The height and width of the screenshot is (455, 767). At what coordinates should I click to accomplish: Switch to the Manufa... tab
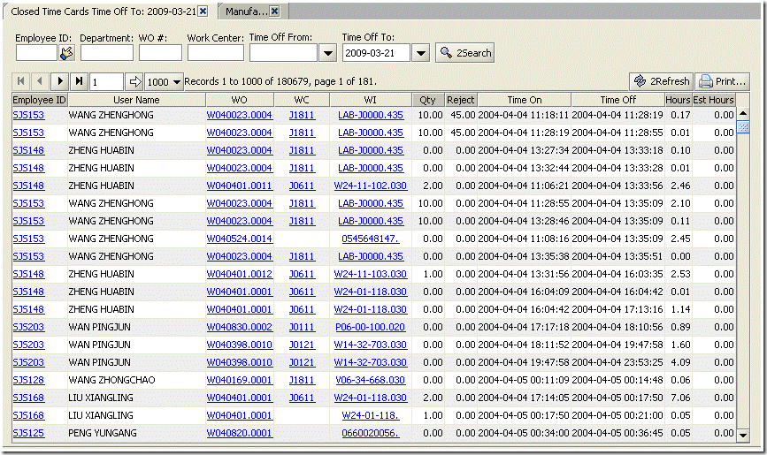coord(245,11)
